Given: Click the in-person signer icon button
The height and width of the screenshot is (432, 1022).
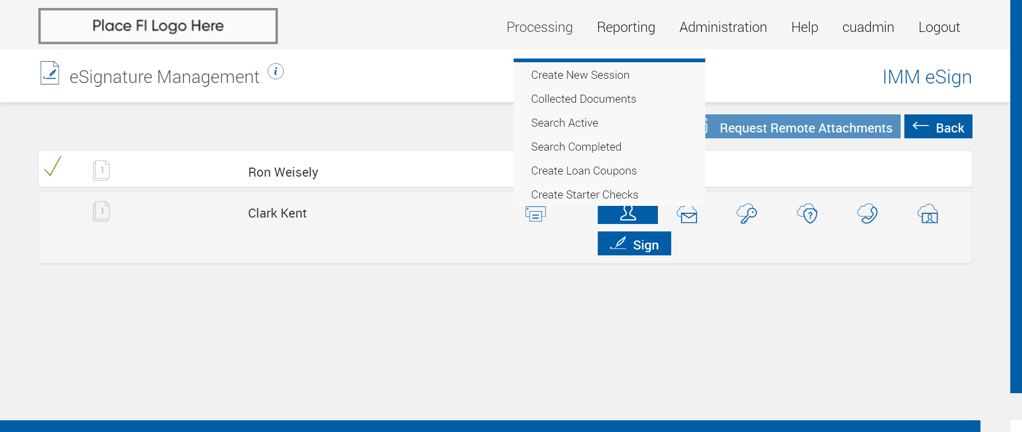Looking at the screenshot, I should tap(628, 214).
